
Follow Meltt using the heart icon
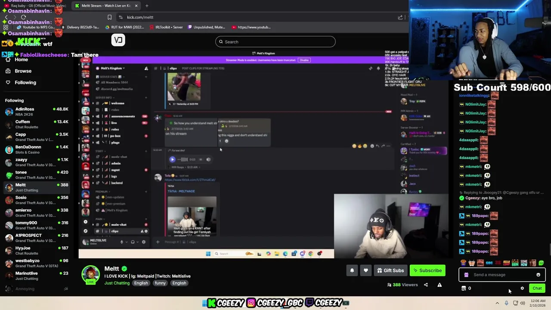point(366,270)
